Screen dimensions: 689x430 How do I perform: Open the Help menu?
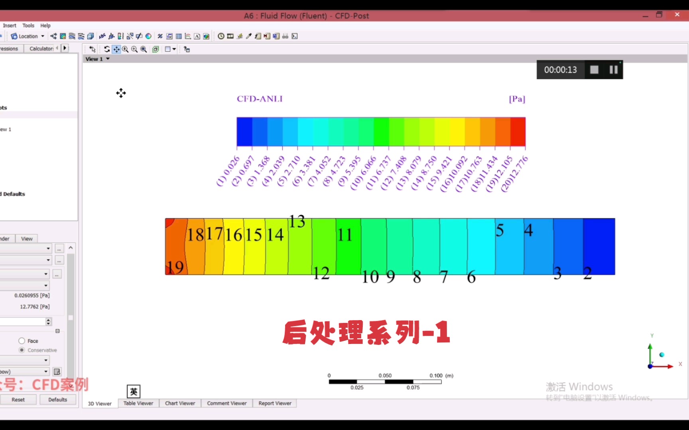45,25
